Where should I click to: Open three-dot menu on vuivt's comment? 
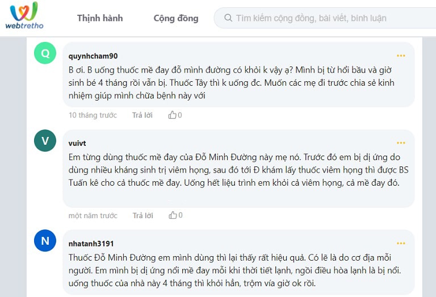pyautogui.click(x=401, y=143)
